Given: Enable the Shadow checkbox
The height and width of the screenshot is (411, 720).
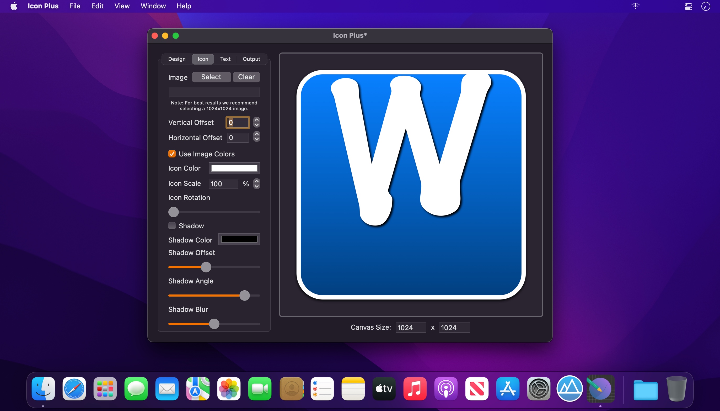Looking at the screenshot, I should pyautogui.click(x=172, y=225).
